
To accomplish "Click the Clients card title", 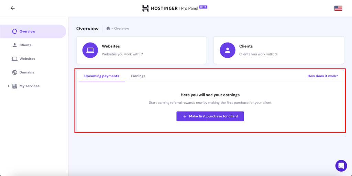I will (x=246, y=46).
